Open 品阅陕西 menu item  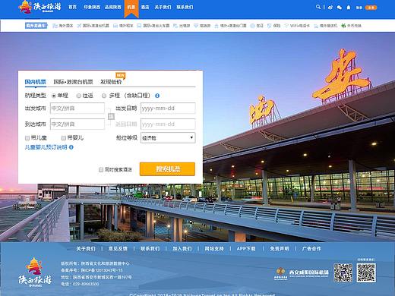click(113, 7)
